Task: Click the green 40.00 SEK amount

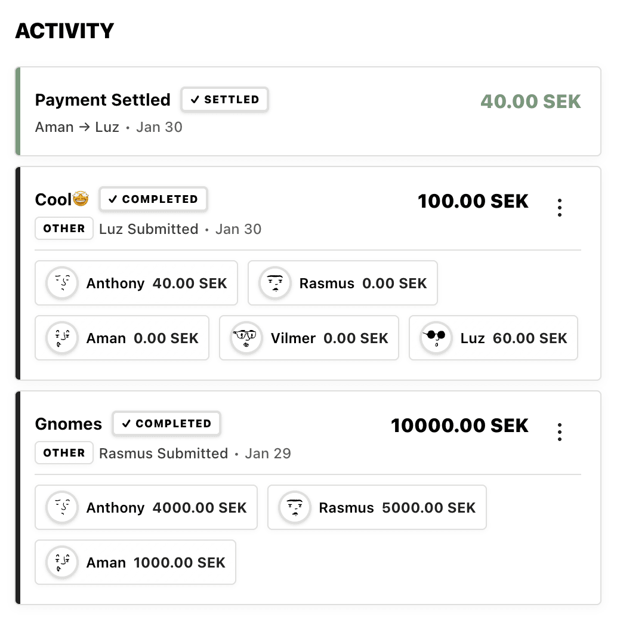Action: pyautogui.click(x=531, y=101)
